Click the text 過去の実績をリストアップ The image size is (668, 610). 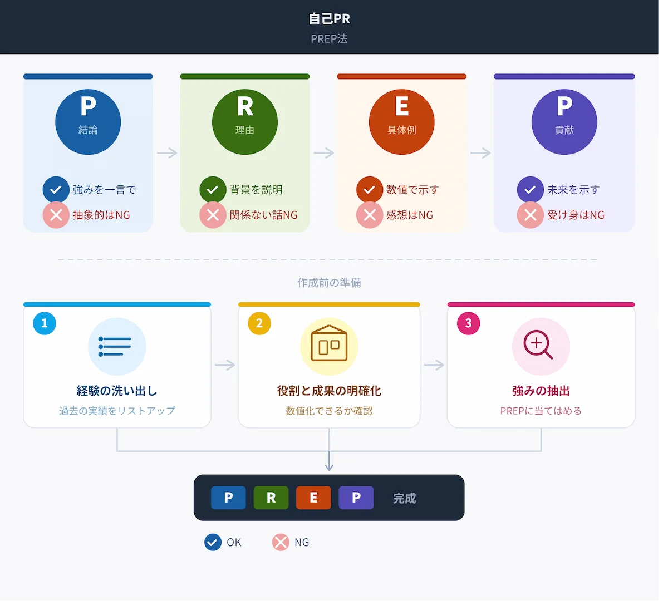point(117,411)
